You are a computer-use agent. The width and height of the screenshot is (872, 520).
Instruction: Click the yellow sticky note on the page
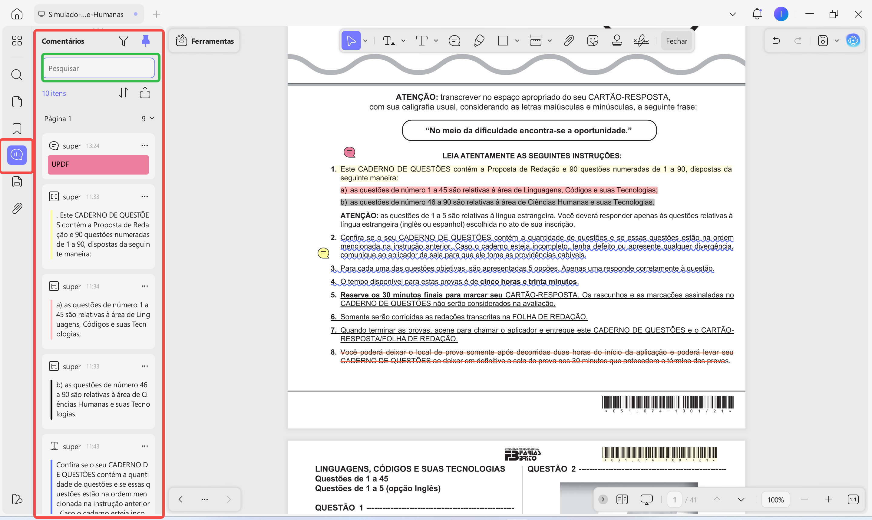[323, 253]
